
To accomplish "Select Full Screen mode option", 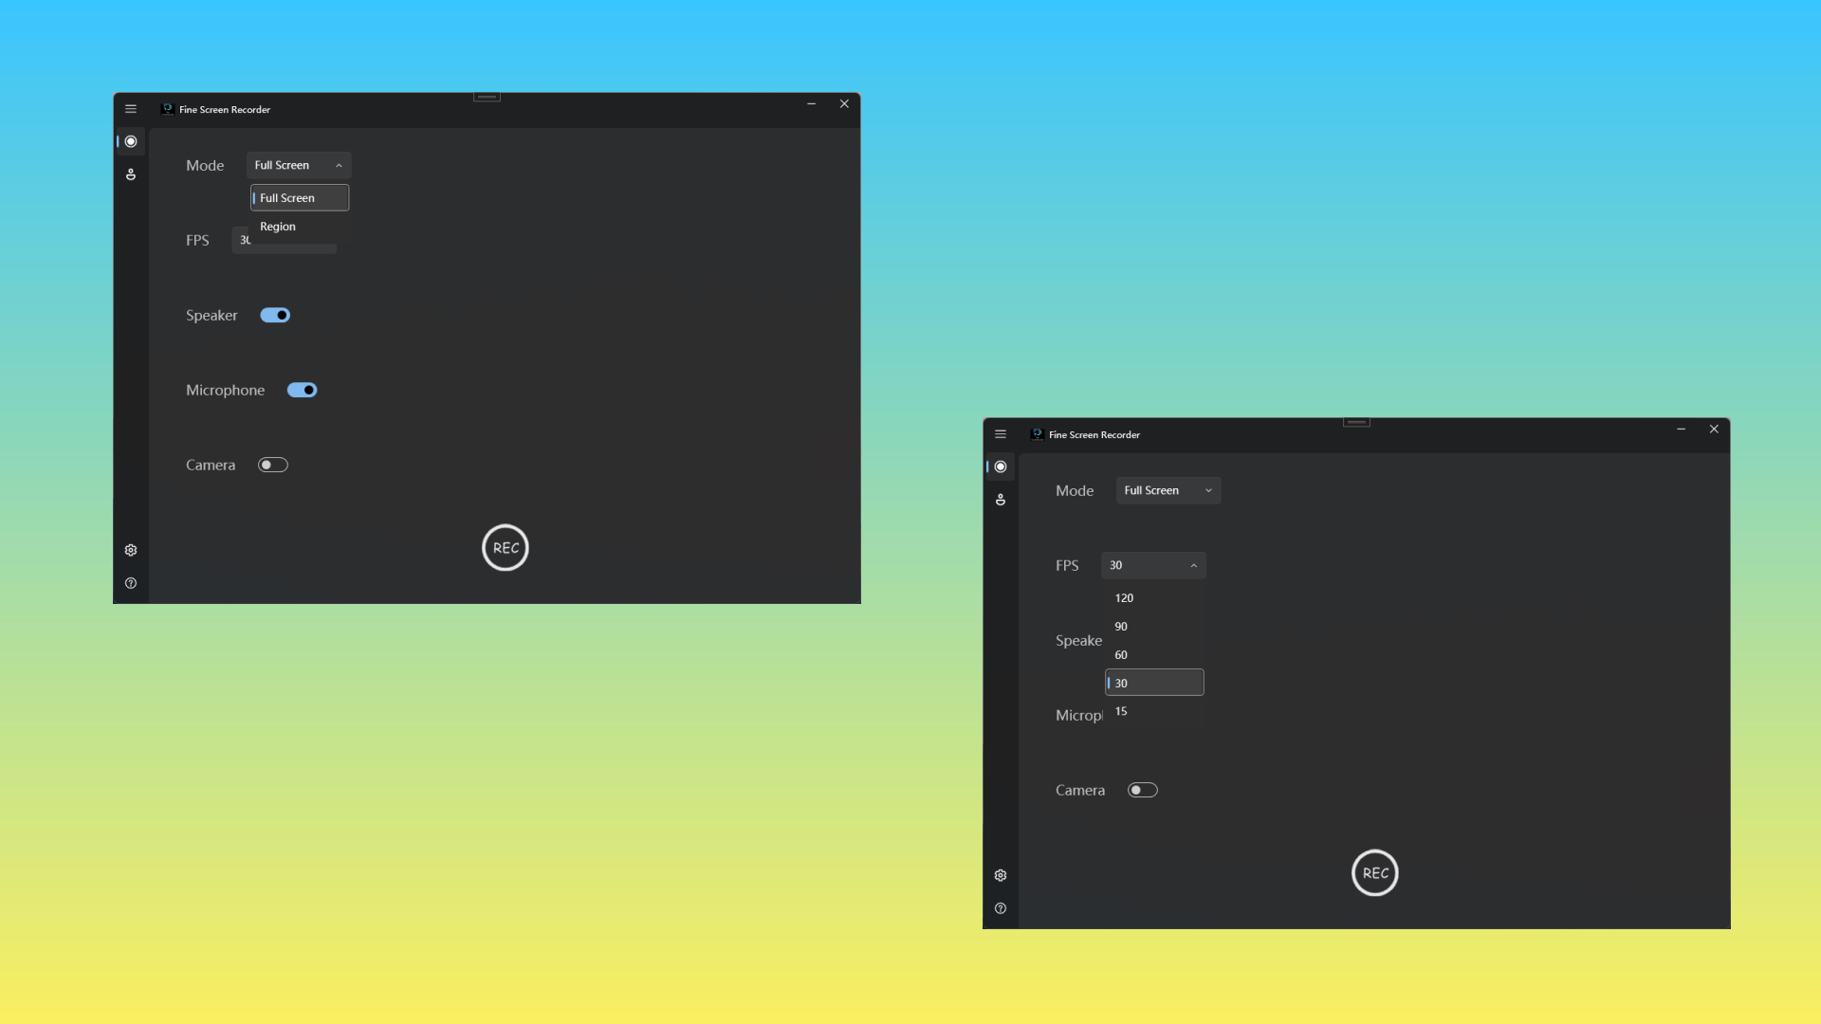I will click(x=298, y=197).
